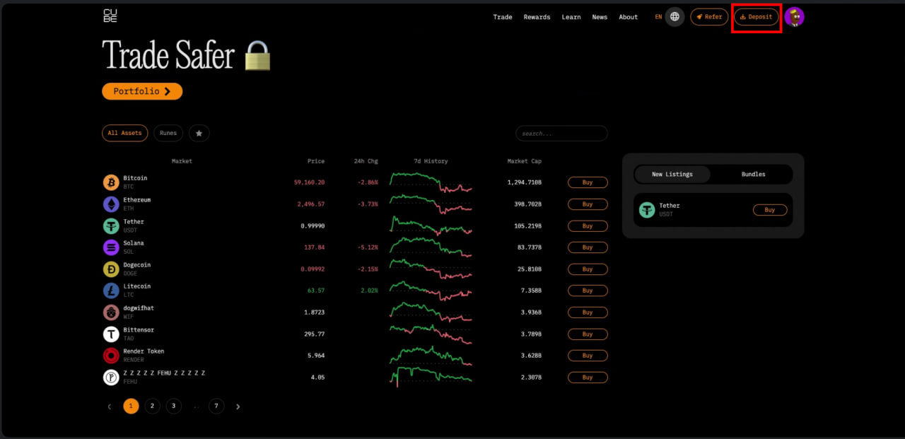Image resolution: width=905 pixels, height=439 pixels.
Task: Go to next page arrow
Action: click(238, 406)
